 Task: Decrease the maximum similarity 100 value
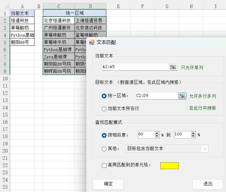tap(193, 136)
